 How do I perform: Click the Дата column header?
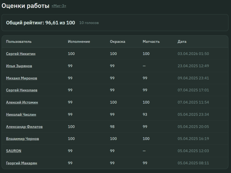[x=182, y=42]
